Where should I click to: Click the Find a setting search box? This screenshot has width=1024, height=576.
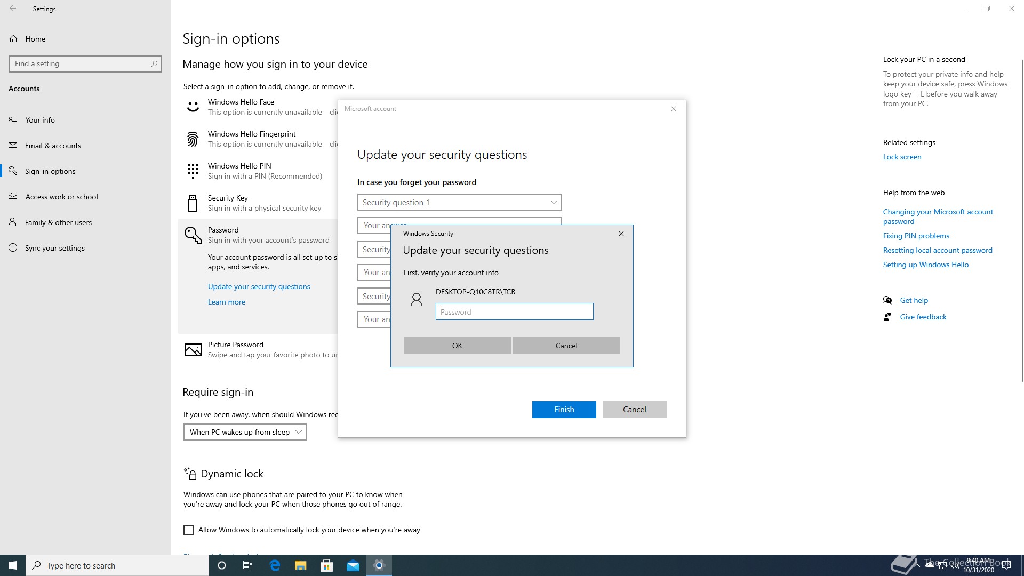85,63
